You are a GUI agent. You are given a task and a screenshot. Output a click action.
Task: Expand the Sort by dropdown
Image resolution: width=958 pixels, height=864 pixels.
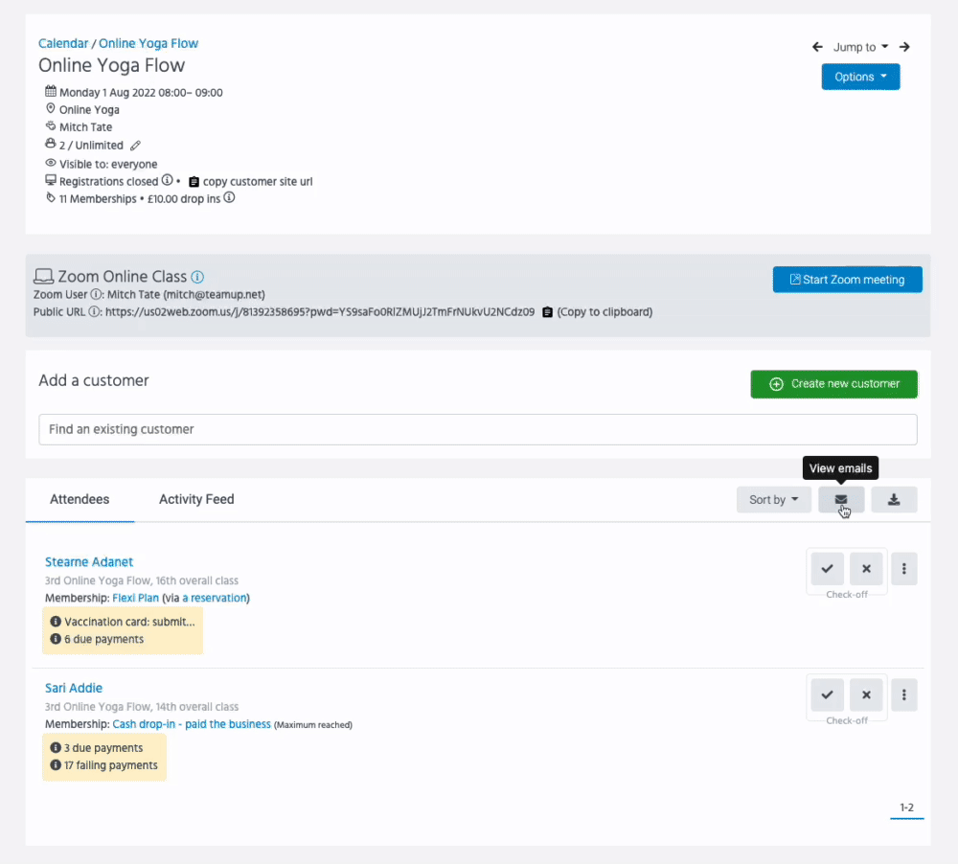pyautogui.click(x=773, y=499)
